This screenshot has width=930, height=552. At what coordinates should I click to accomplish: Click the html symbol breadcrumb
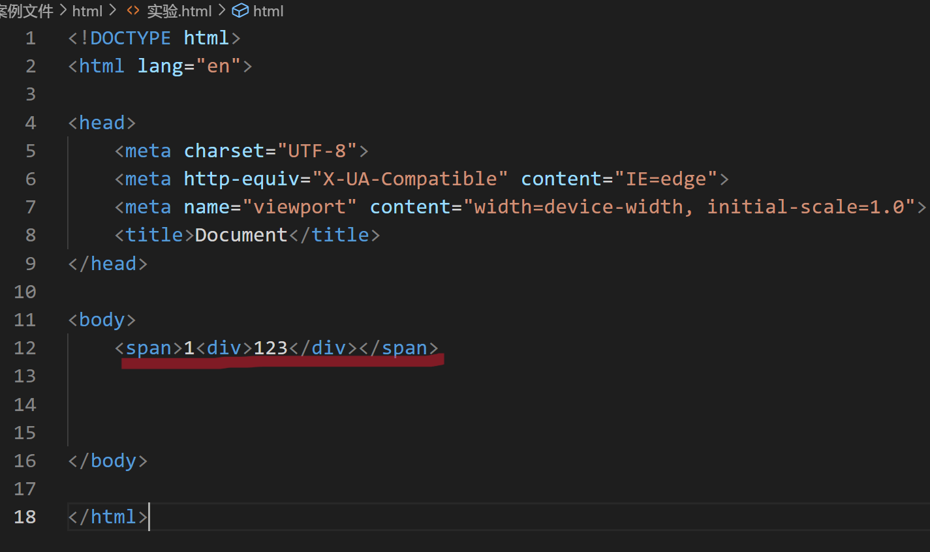tap(268, 11)
